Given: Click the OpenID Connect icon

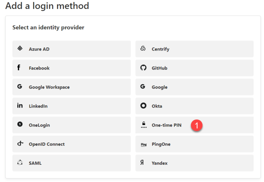Looking at the screenshot, I should coord(20,144).
